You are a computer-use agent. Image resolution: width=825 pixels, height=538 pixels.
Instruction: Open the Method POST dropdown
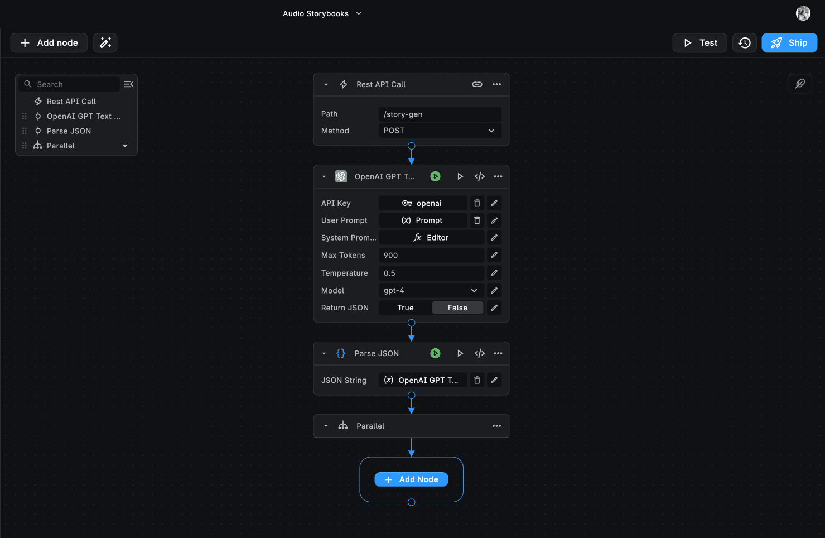(x=440, y=131)
